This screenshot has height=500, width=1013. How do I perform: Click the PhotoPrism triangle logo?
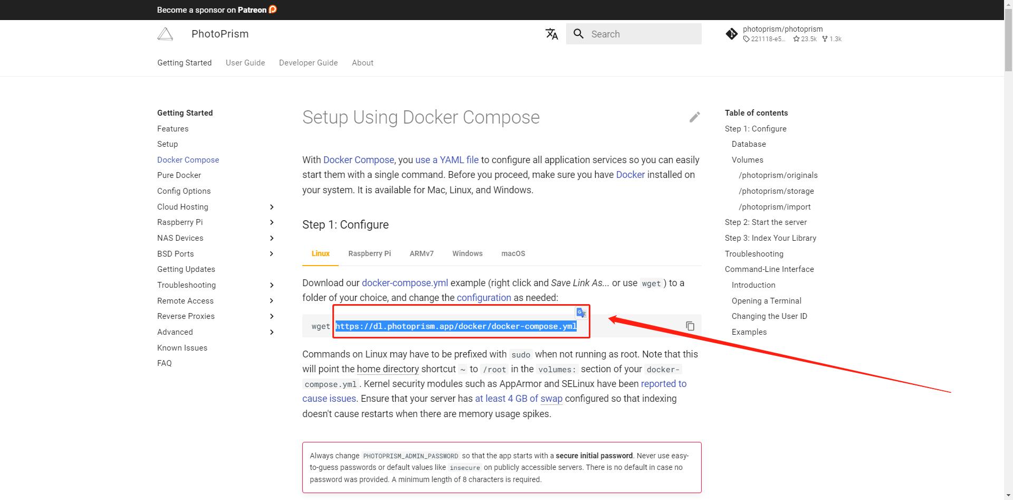(x=165, y=34)
